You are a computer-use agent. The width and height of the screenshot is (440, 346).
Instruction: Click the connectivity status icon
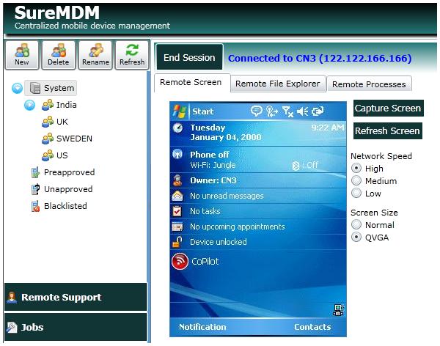coord(271,111)
